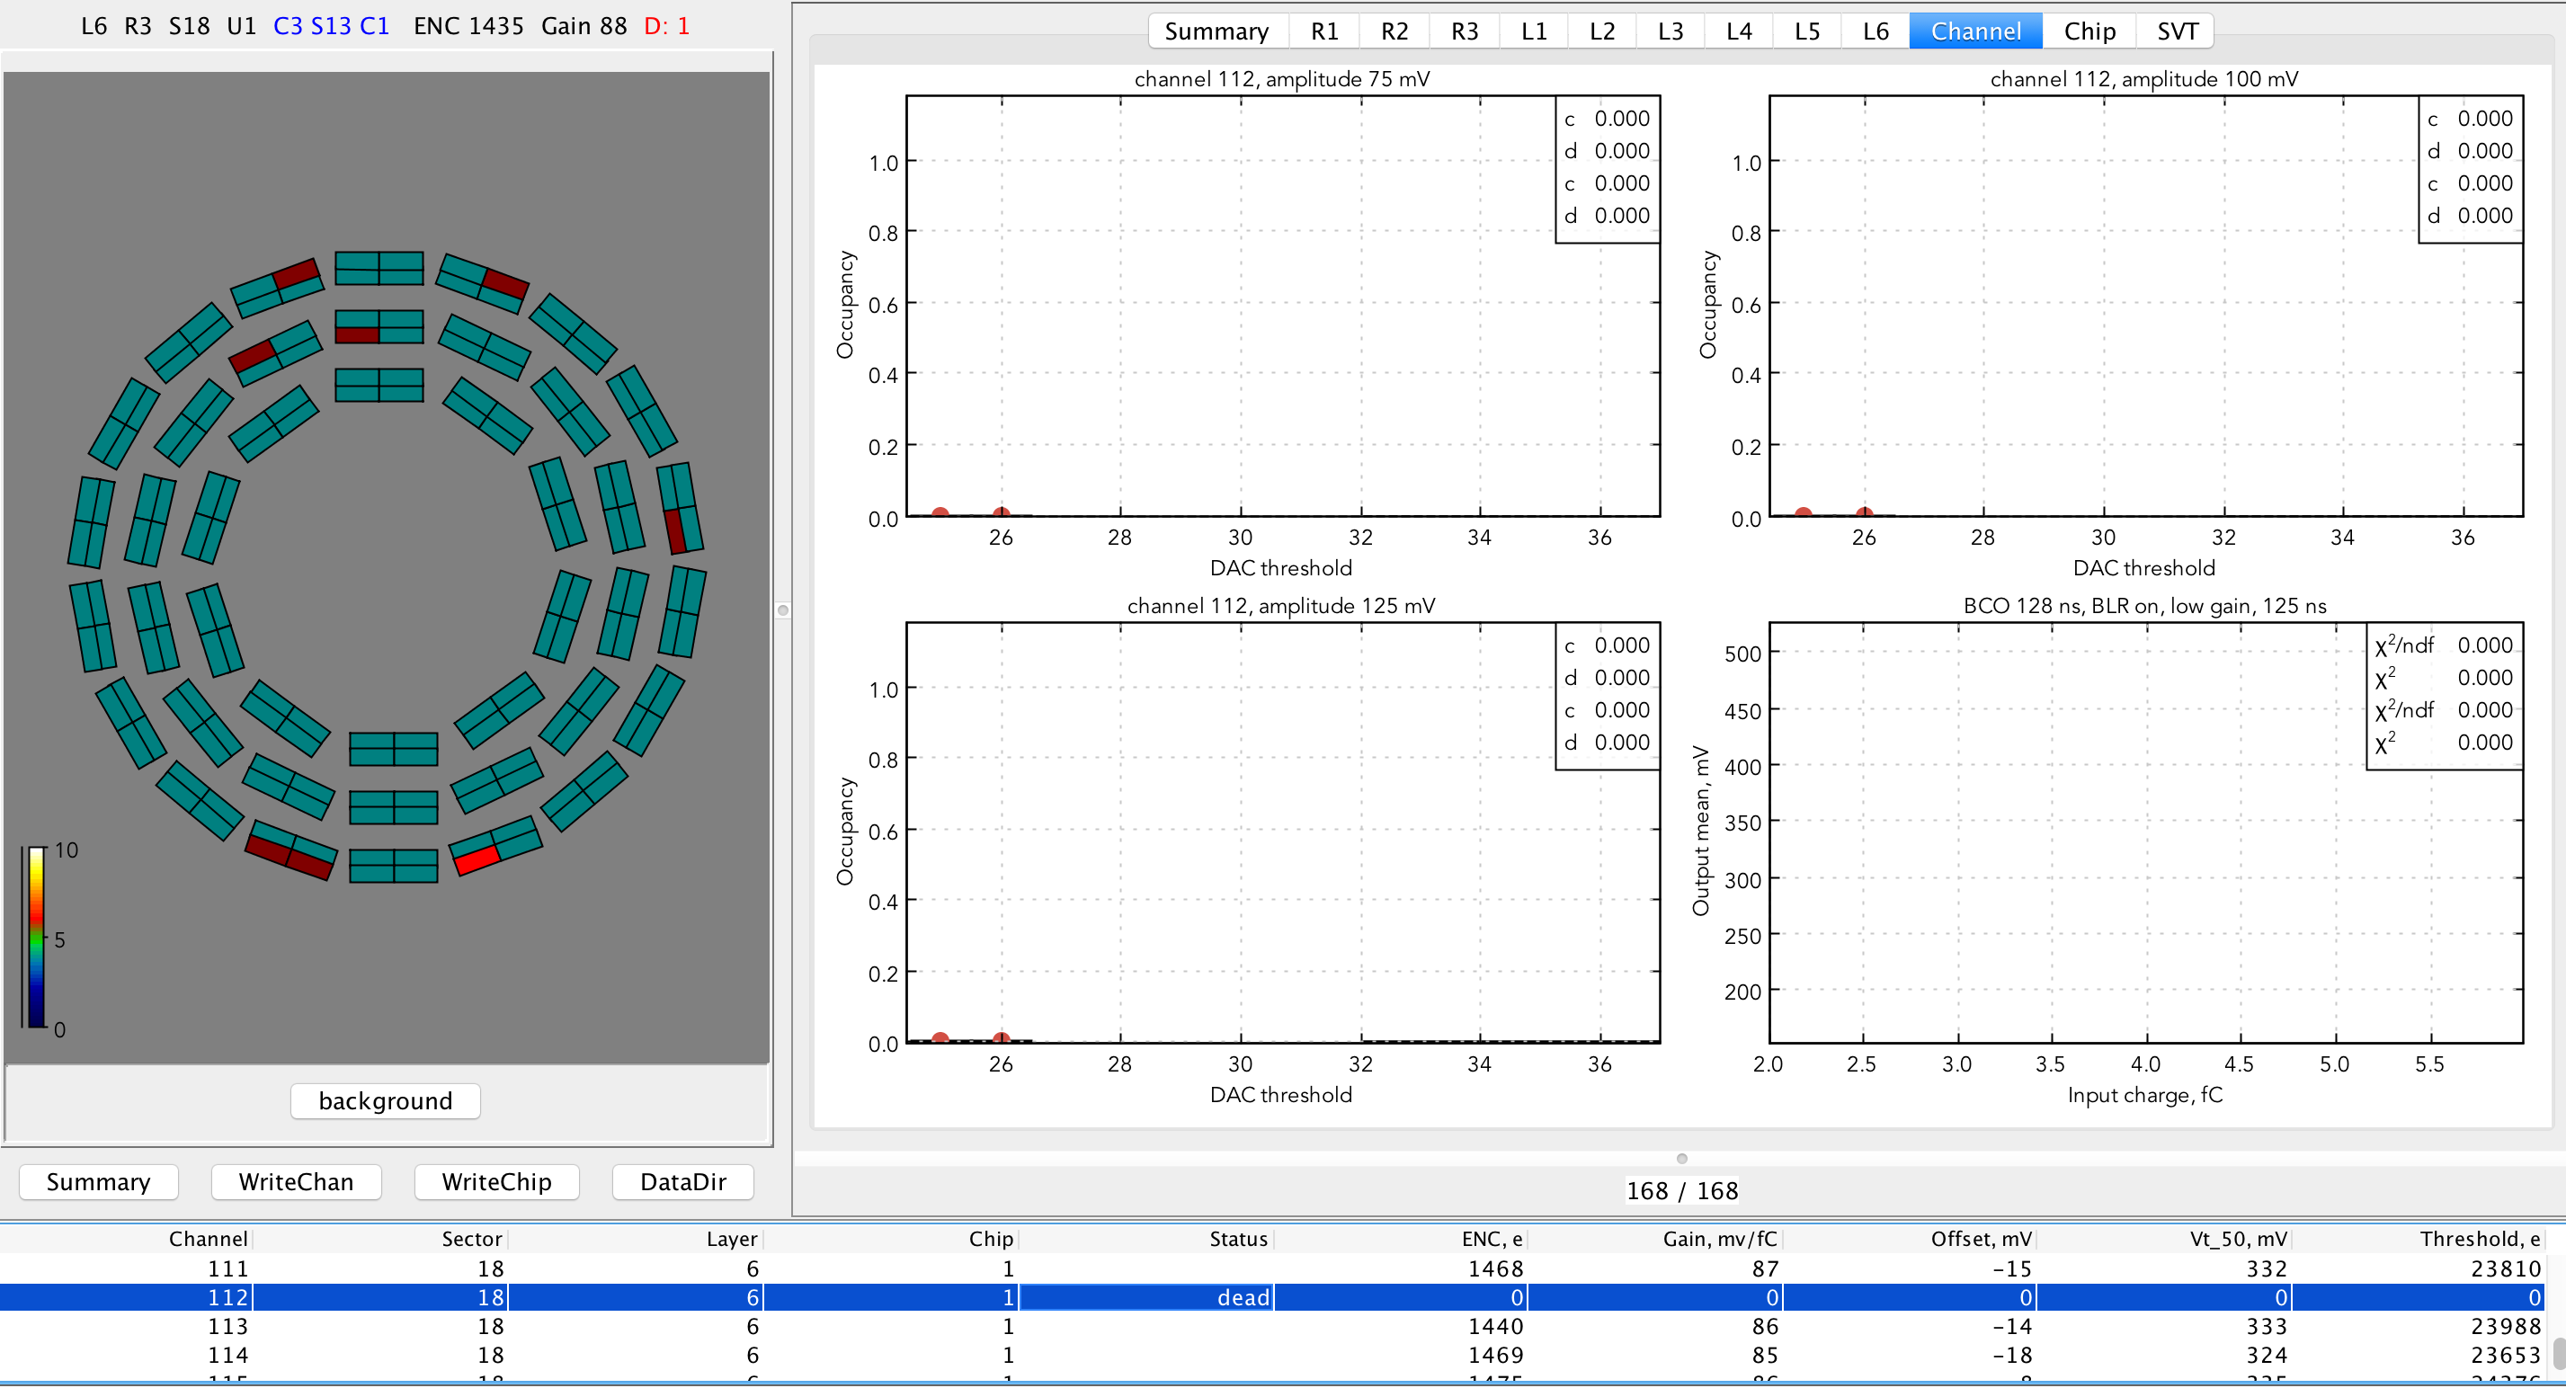Click the Summary button below the detector map
This screenshot has width=2566, height=1388.
(99, 1182)
